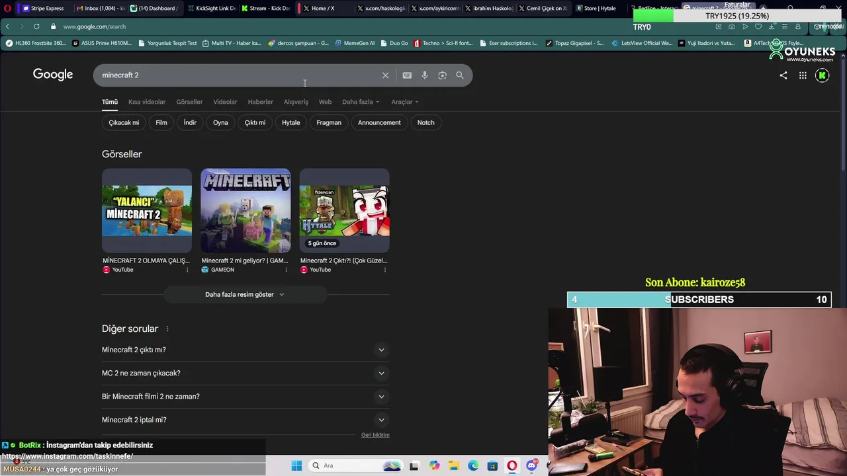Go back with the browser back arrow
Screen dimensions: 847x476
[7, 26]
